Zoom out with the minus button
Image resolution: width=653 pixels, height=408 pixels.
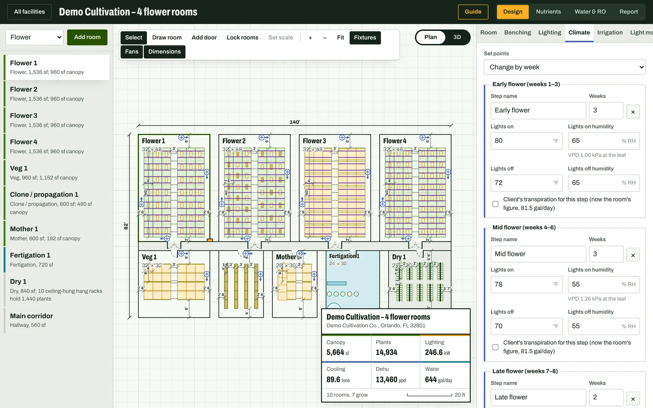tap(325, 38)
